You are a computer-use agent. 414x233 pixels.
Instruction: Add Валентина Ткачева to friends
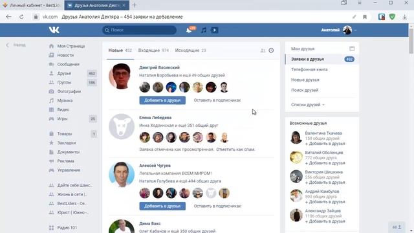pyautogui.click(x=325, y=144)
